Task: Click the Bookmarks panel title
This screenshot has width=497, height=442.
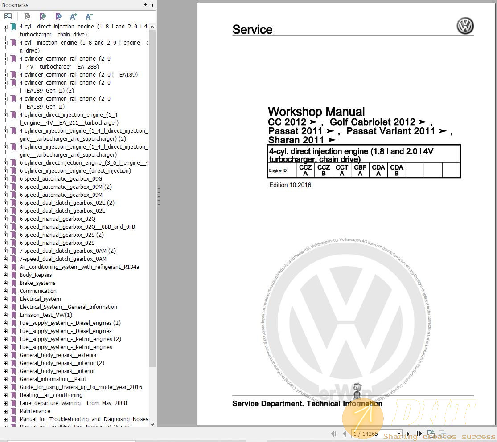Action: [15, 5]
